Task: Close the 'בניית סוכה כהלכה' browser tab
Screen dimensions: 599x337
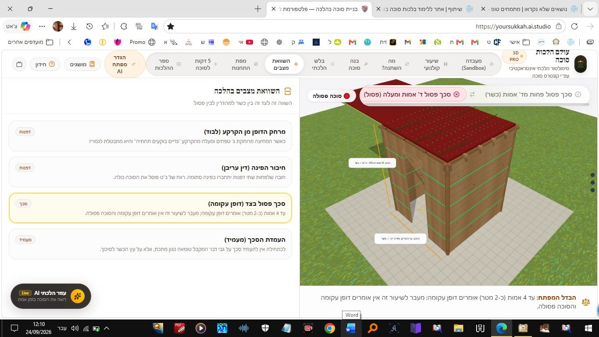Action: pos(274,9)
